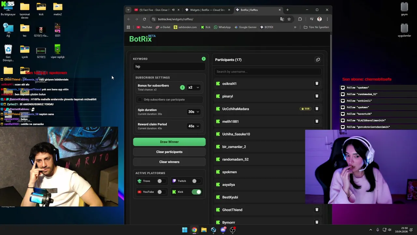Remove melih1881 with the trash icon

click(x=317, y=121)
